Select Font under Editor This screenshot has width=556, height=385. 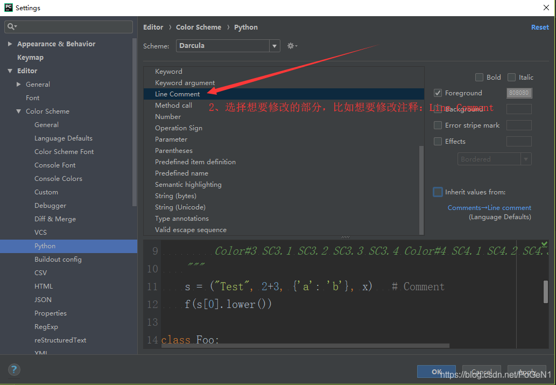[x=33, y=98]
